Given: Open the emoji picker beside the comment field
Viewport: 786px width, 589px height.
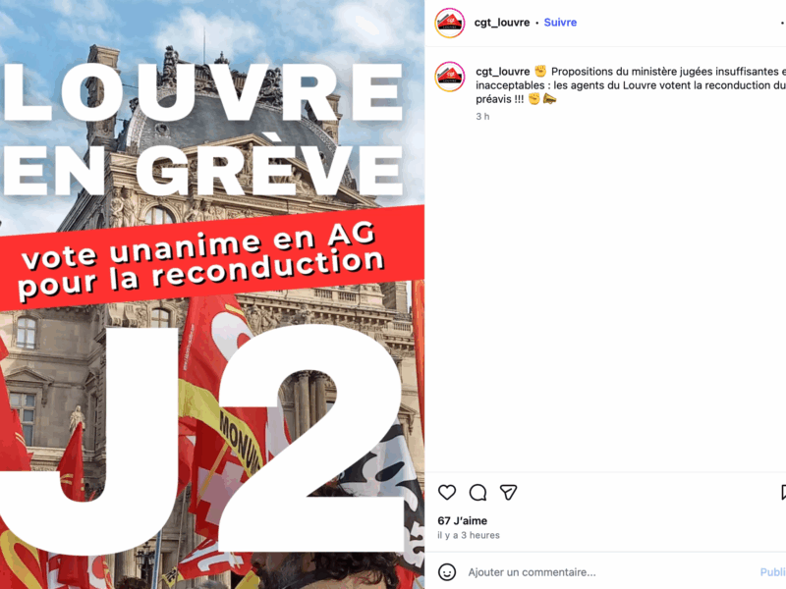Looking at the screenshot, I should pyautogui.click(x=447, y=571).
